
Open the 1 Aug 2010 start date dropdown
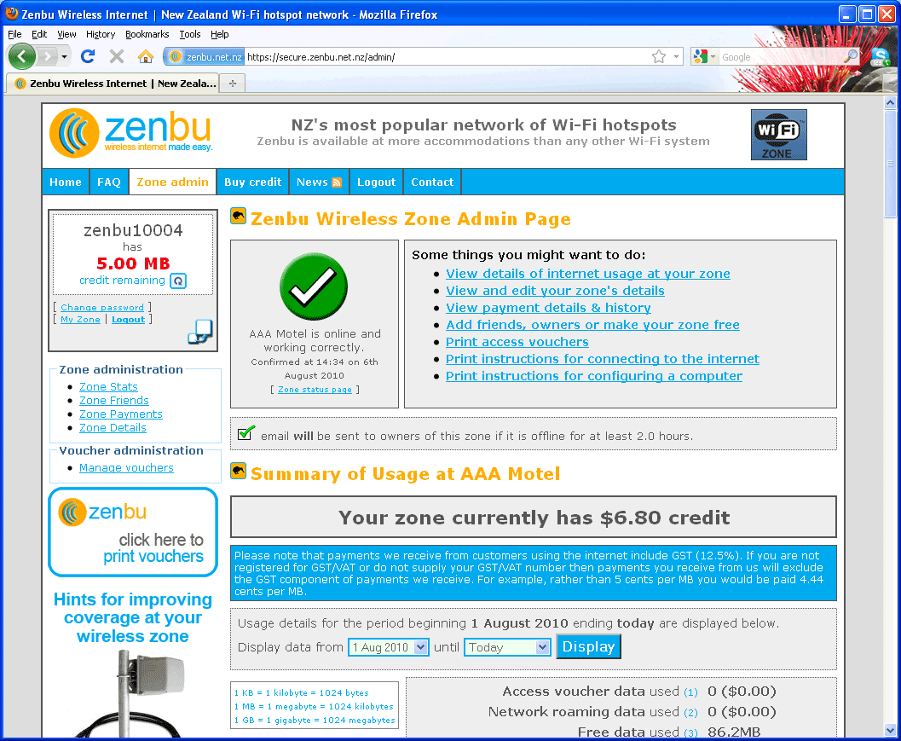click(389, 647)
